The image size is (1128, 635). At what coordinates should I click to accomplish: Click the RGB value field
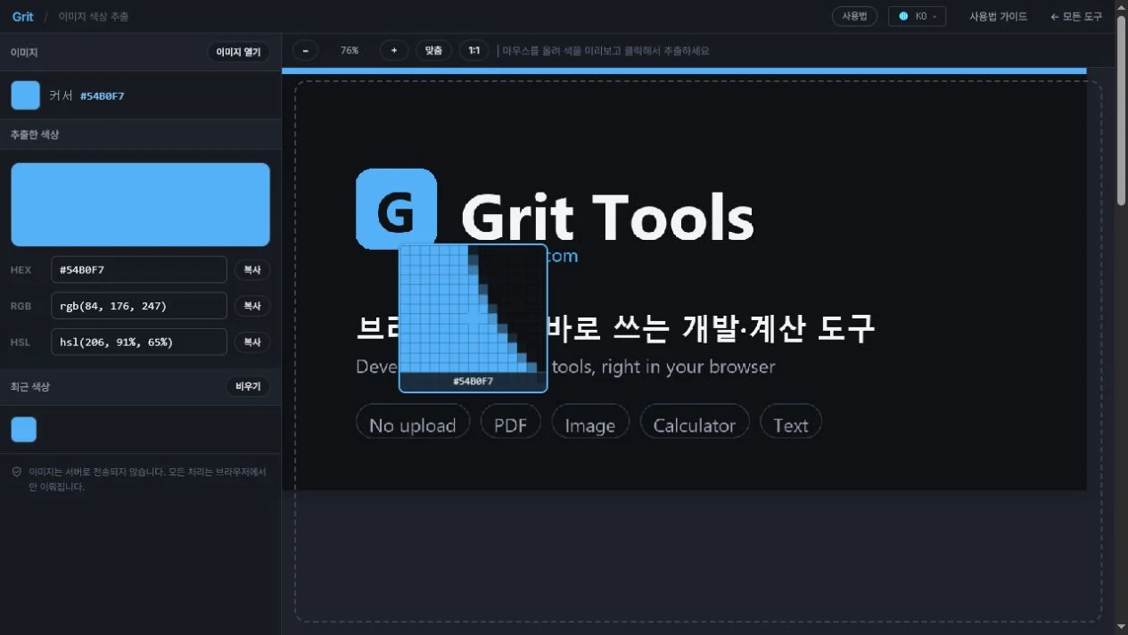(139, 306)
